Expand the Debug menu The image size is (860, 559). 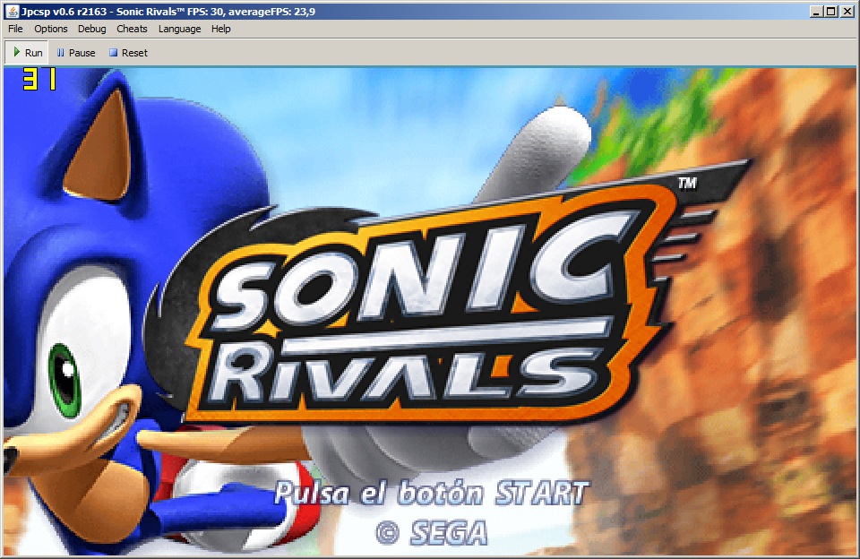91,29
